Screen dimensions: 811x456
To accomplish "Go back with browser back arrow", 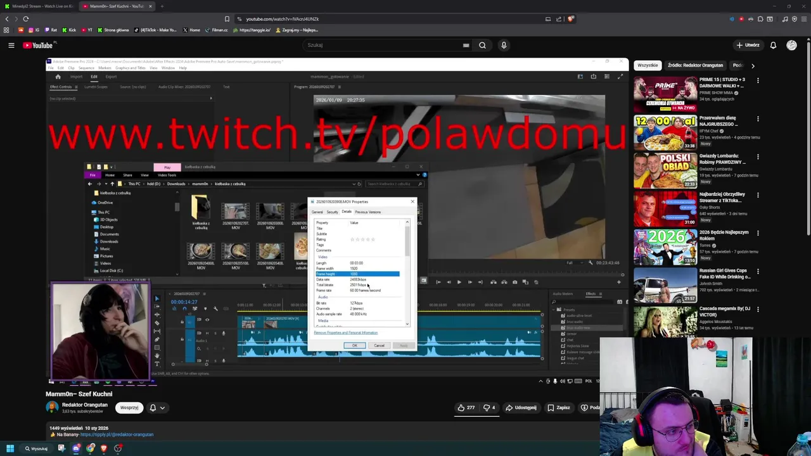I will 7,19.
